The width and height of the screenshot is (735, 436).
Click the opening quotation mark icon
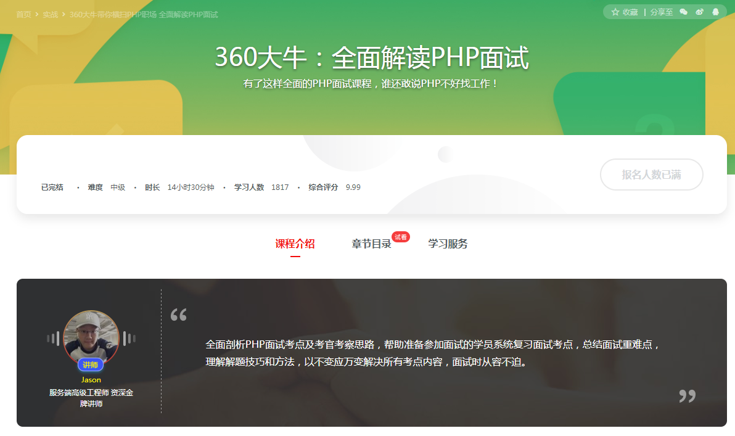[x=178, y=315]
